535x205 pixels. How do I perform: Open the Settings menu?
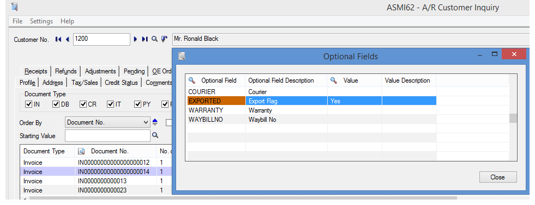pyautogui.click(x=41, y=21)
